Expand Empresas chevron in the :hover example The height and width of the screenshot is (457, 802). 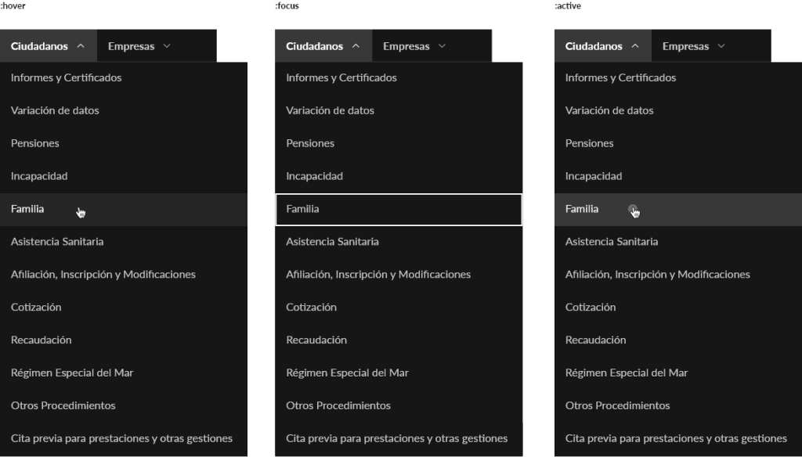pos(166,46)
